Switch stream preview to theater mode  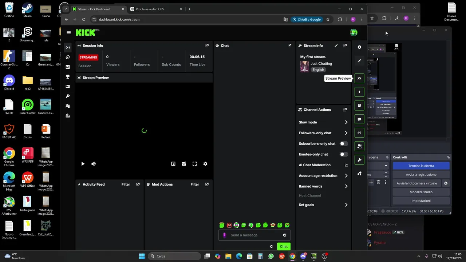click(184, 164)
